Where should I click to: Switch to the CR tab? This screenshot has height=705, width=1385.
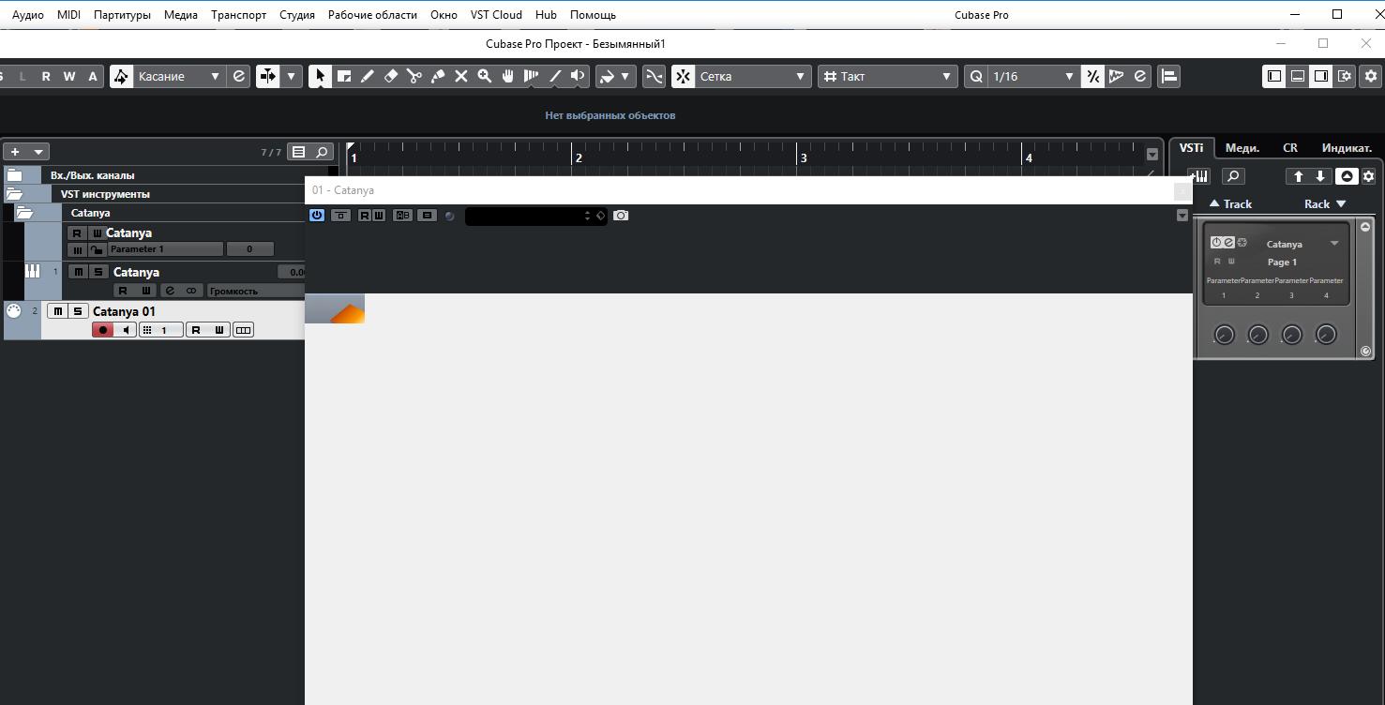pyautogui.click(x=1290, y=148)
